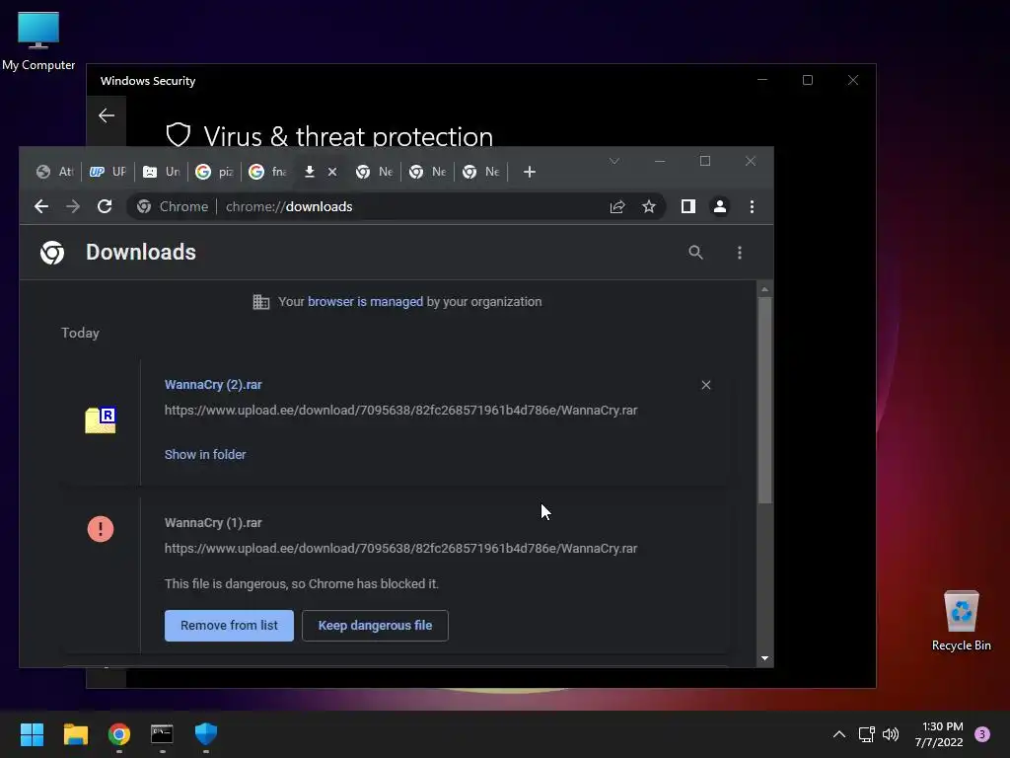1010x758 pixels.
Task: Share this page icon in address bar
Action: (x=617, y=206)
